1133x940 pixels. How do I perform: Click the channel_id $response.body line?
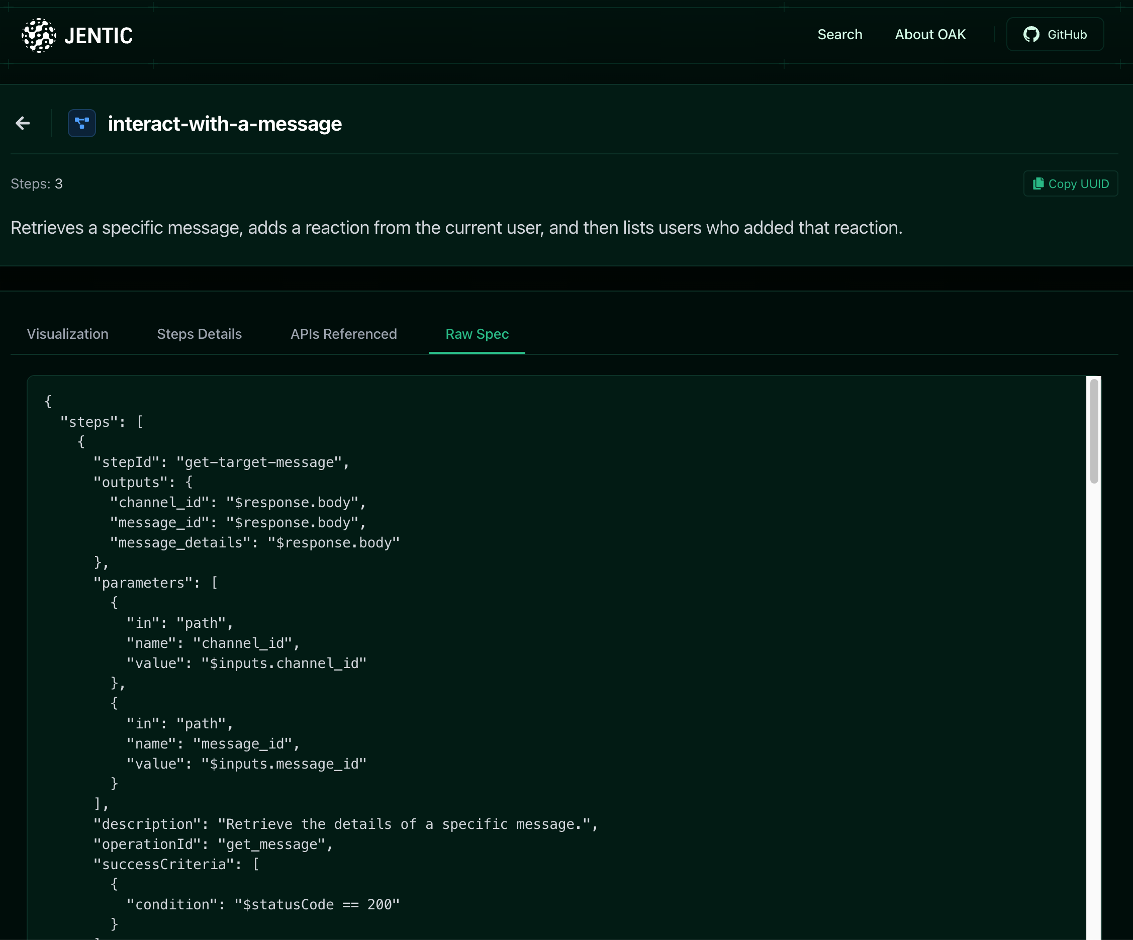[x=238, y=502]
